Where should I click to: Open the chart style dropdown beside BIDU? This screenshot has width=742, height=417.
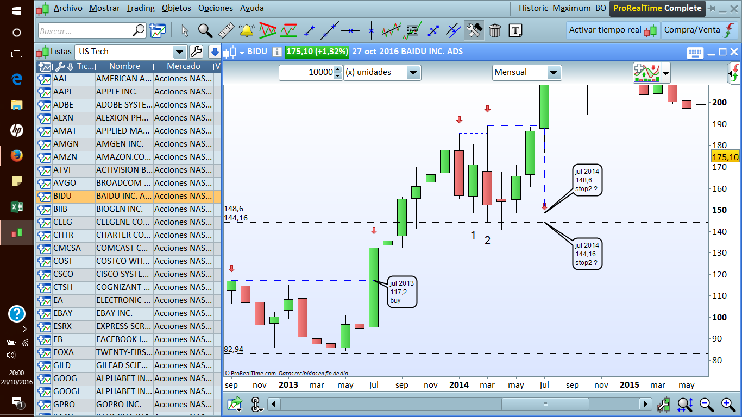coord(242,53)
